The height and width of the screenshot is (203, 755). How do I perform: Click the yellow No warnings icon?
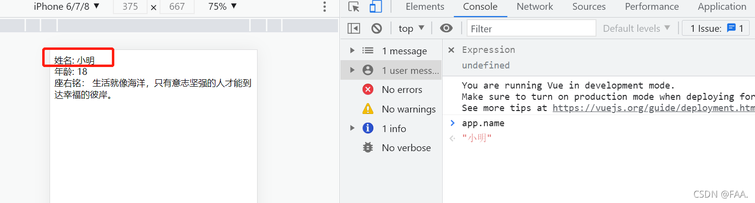coord(368,109)
